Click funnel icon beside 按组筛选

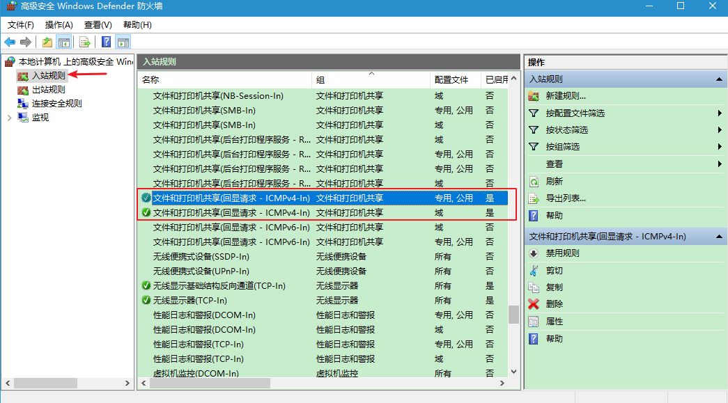(534, 147)
